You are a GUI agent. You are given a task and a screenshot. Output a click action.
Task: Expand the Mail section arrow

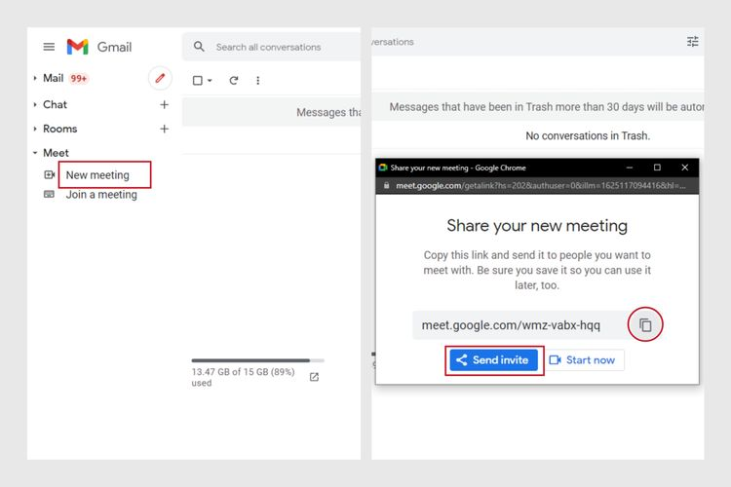tap(35, 78)
